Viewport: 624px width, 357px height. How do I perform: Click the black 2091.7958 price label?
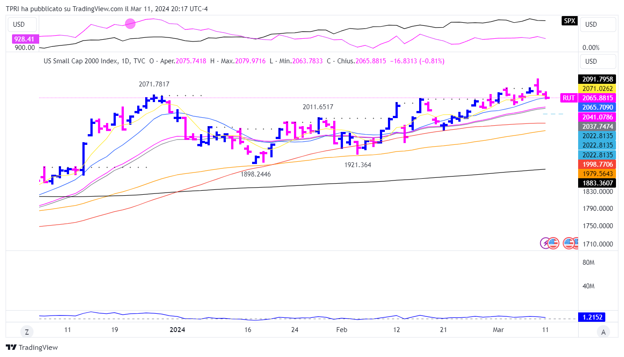597,79
